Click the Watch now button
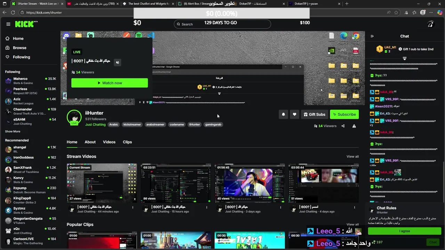Image resolution: width=445 pixels, height=250 pixels. coord(110,83)
